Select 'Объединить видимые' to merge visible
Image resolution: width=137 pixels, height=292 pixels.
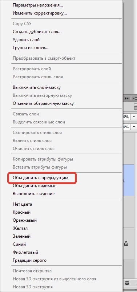coord(35,186)
